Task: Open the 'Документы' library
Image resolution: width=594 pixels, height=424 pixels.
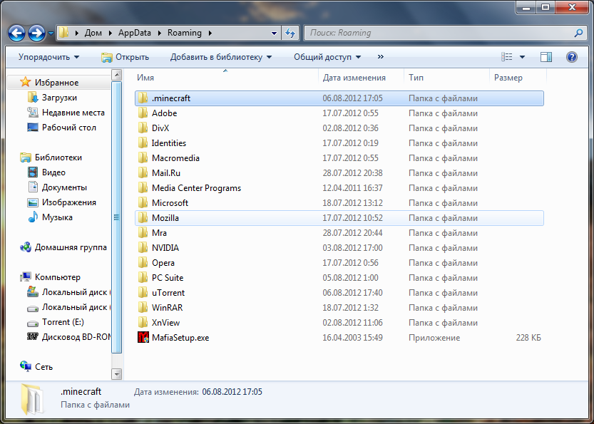Action: (64, 187)
